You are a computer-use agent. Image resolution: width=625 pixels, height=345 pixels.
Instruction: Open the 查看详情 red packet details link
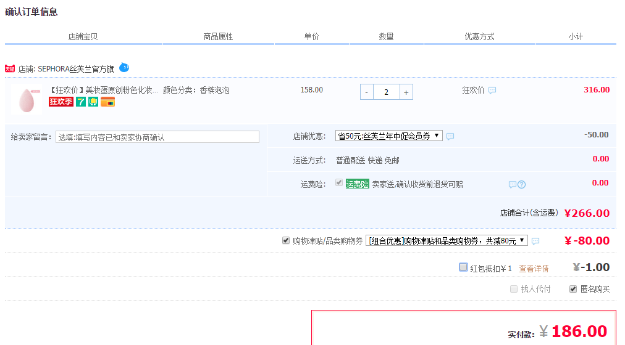click(x=534, y=269)
